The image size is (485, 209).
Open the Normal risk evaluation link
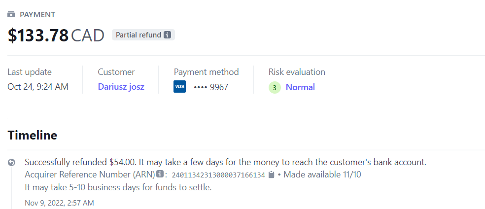click(x=300, y=87)
